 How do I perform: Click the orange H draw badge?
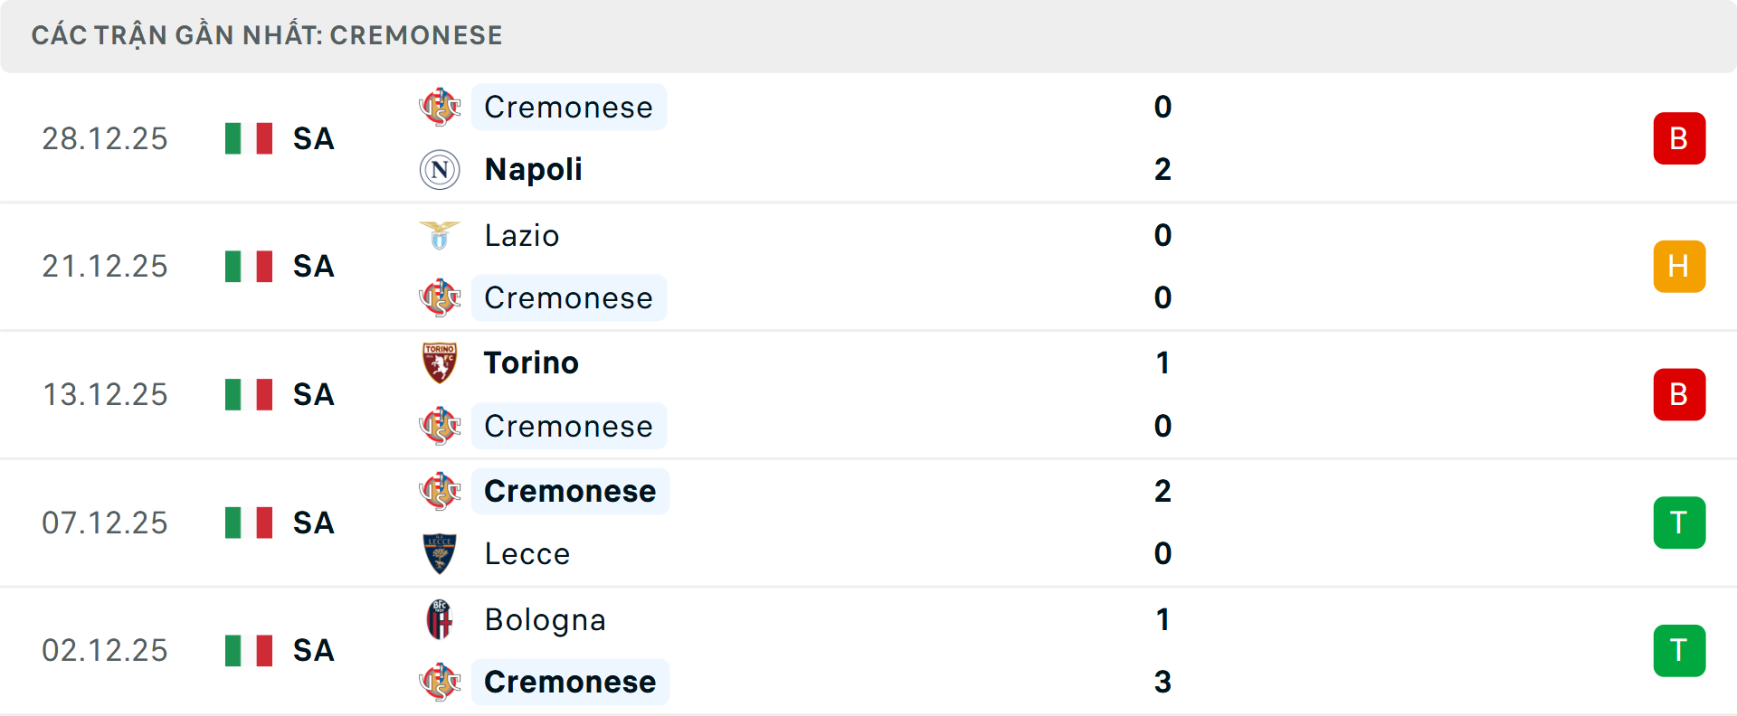(x=1678, y=267)
